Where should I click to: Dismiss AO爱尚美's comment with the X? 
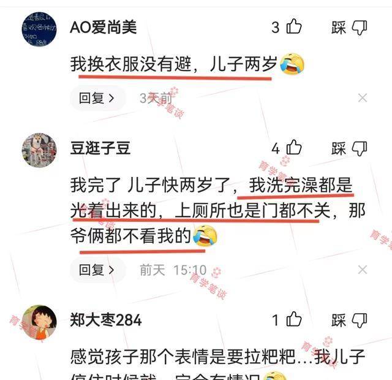coord(362,98)
